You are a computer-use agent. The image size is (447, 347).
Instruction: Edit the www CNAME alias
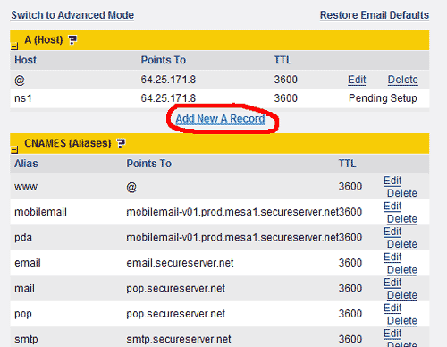(x=392, y=181)
